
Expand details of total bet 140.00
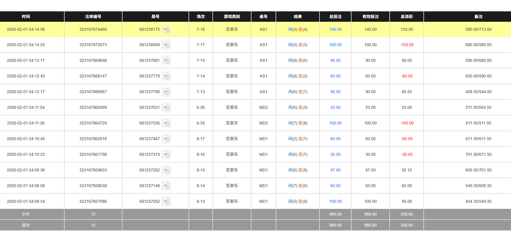pos(335,29)
